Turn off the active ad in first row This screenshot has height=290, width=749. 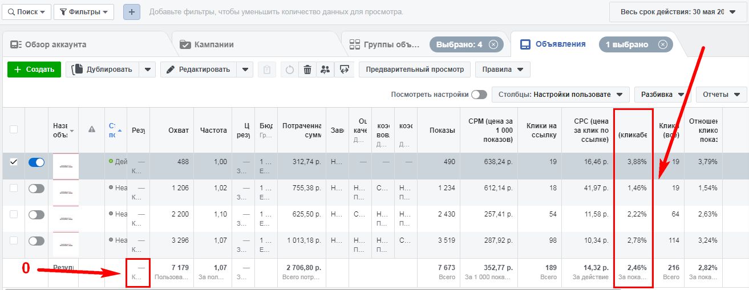coord(37,162)
